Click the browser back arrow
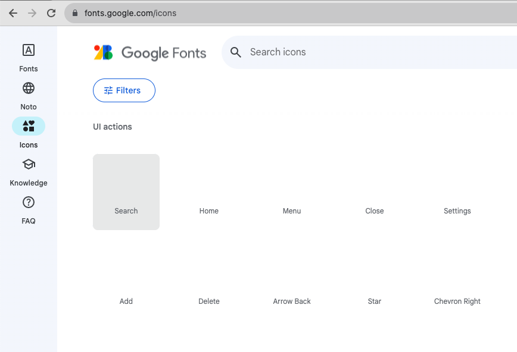This screenshot has height=352, width=517. [13, 12]
